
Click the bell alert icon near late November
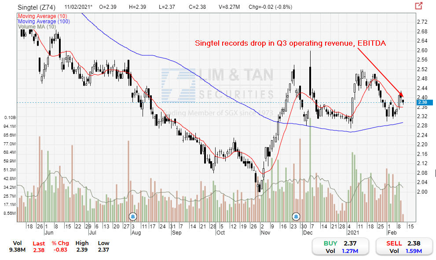(295, 216)
